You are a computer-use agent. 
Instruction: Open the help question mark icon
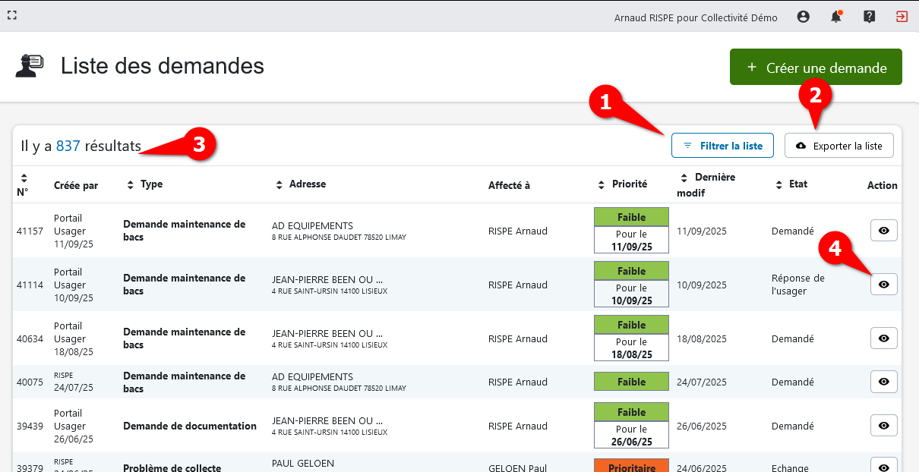point(869,17)
